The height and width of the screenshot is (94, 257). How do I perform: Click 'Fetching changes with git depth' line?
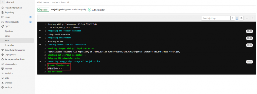pyautogui.click(x=72, y=48)
